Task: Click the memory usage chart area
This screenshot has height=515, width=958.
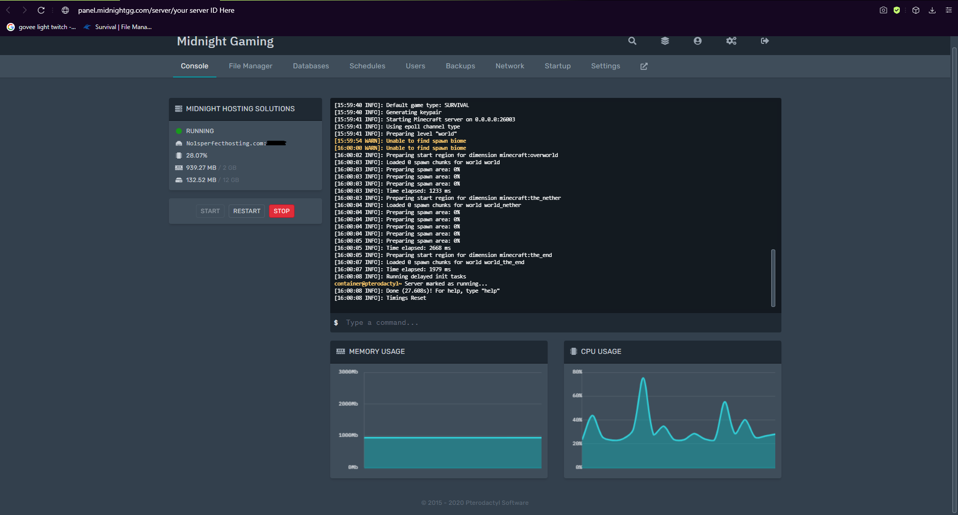Action: pos(452,420)
